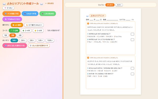Click the page icon on うらめんにこたえ
The height and width of the screenshot is (99, 158).
click(x=6, y=19)
